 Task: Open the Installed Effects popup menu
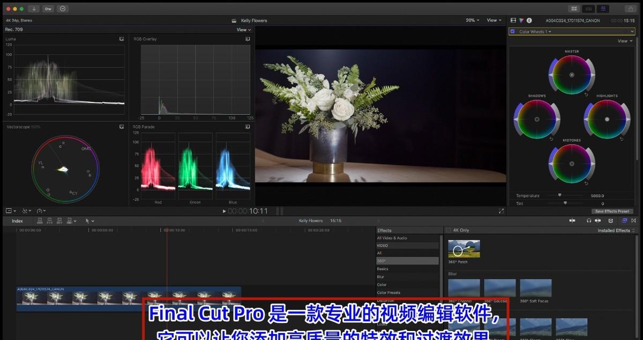pos(616,230)
